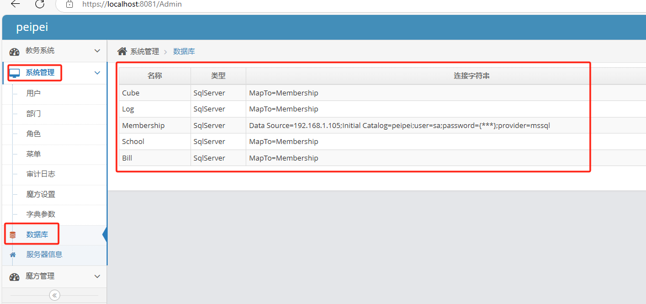
Task: Open the 用户 menu item
Action: [x=33, y=93]
